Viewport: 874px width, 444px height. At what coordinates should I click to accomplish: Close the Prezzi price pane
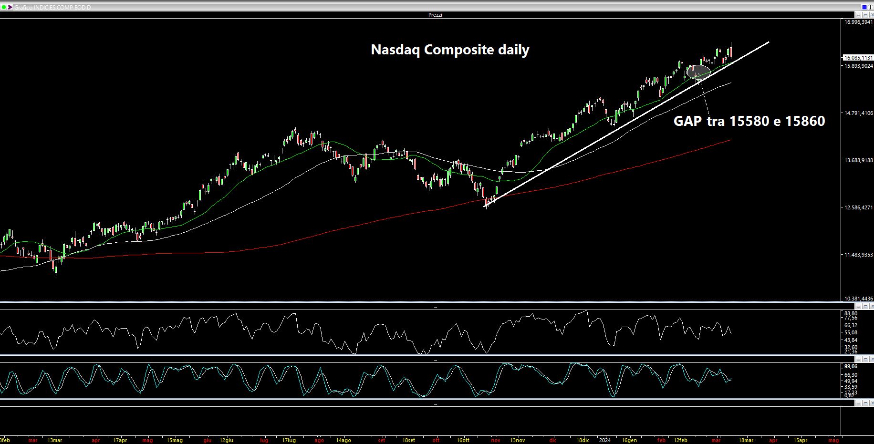tap(872, 15)
